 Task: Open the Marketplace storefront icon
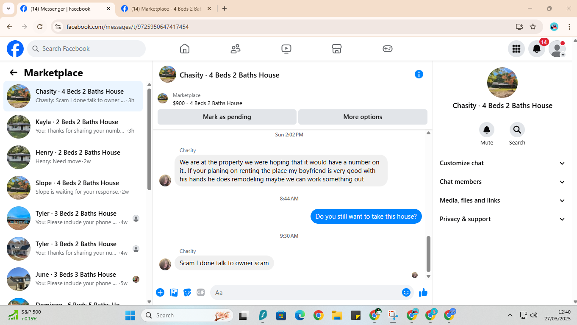tap(337, 49)
